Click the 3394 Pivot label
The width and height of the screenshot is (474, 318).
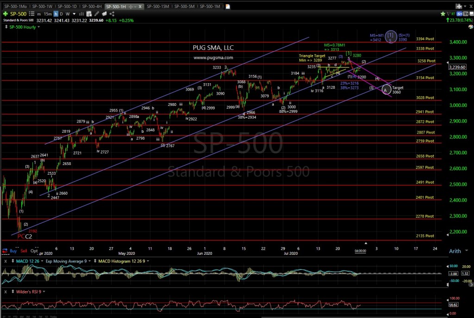click(x=425, y=39)
